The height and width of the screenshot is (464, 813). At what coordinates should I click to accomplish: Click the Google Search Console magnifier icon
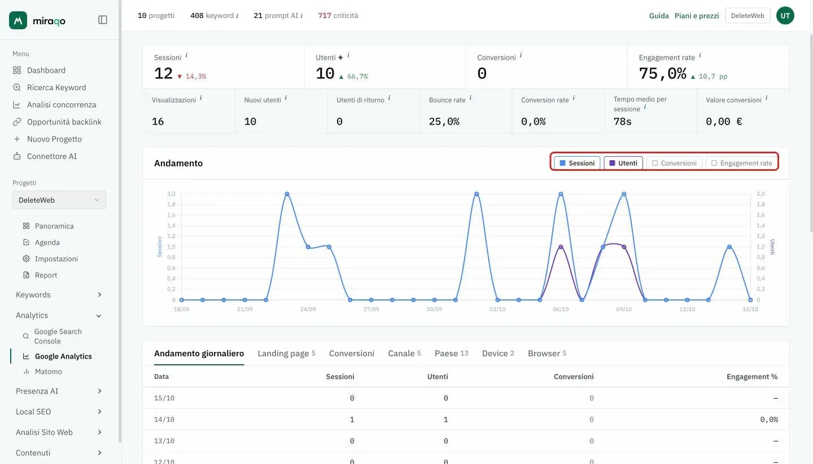(x=26, y=336)
